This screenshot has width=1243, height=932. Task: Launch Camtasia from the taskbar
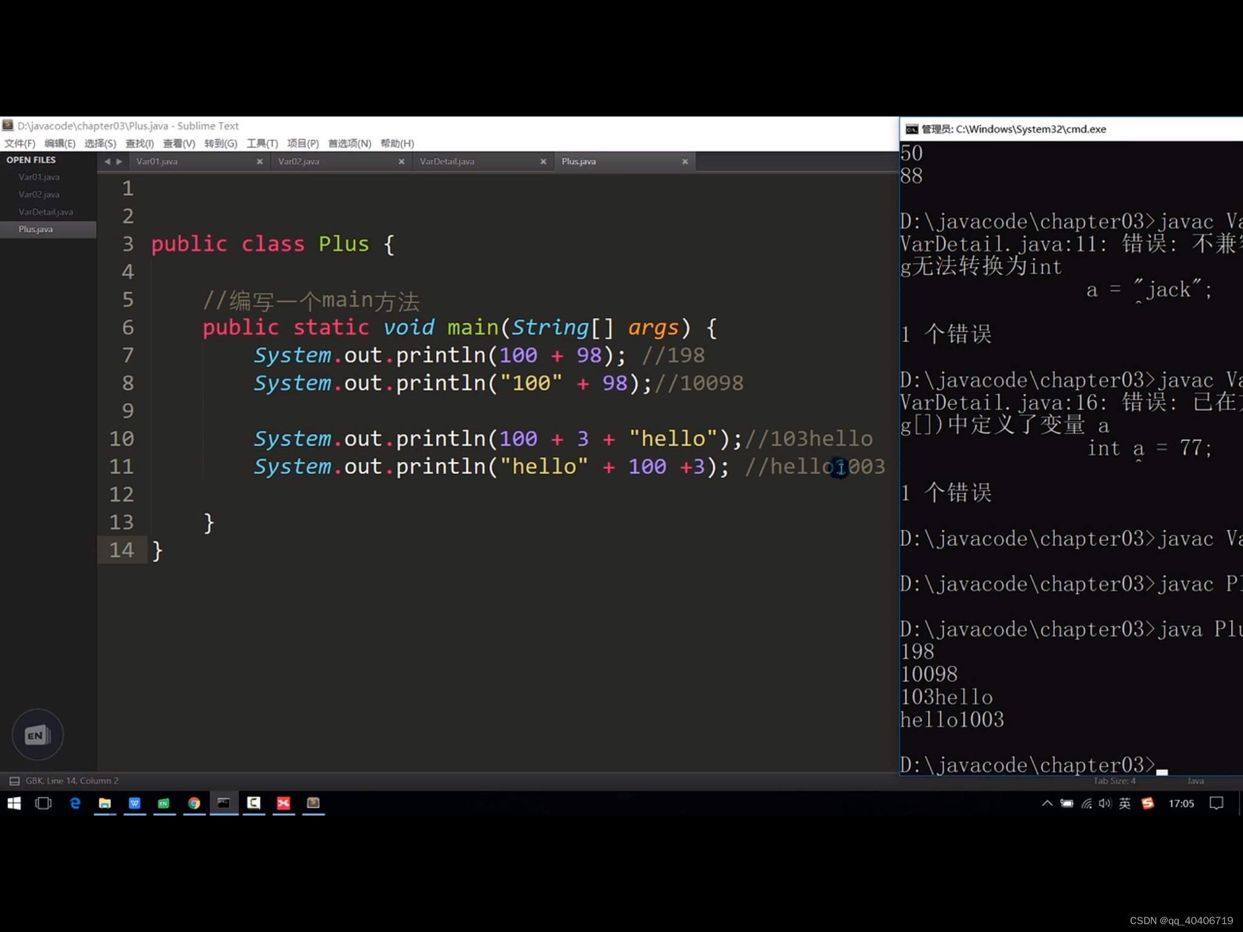tap(254, 803)
